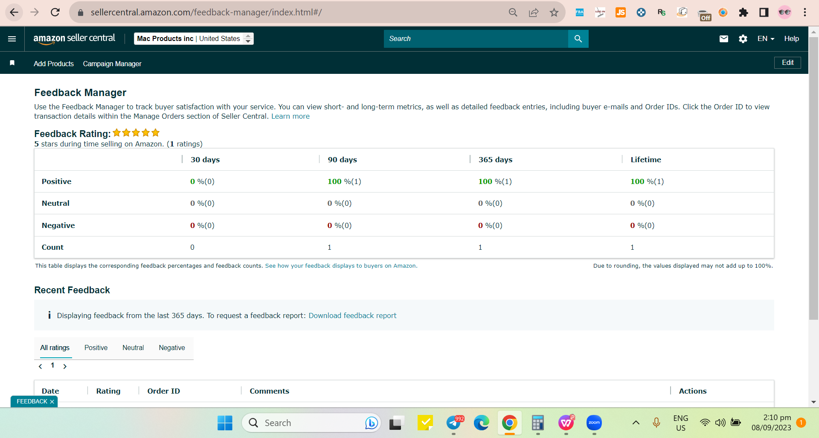Open the Mac Products inc marketplace selector
The image size is (819, 438).
[x=194, y=39]
